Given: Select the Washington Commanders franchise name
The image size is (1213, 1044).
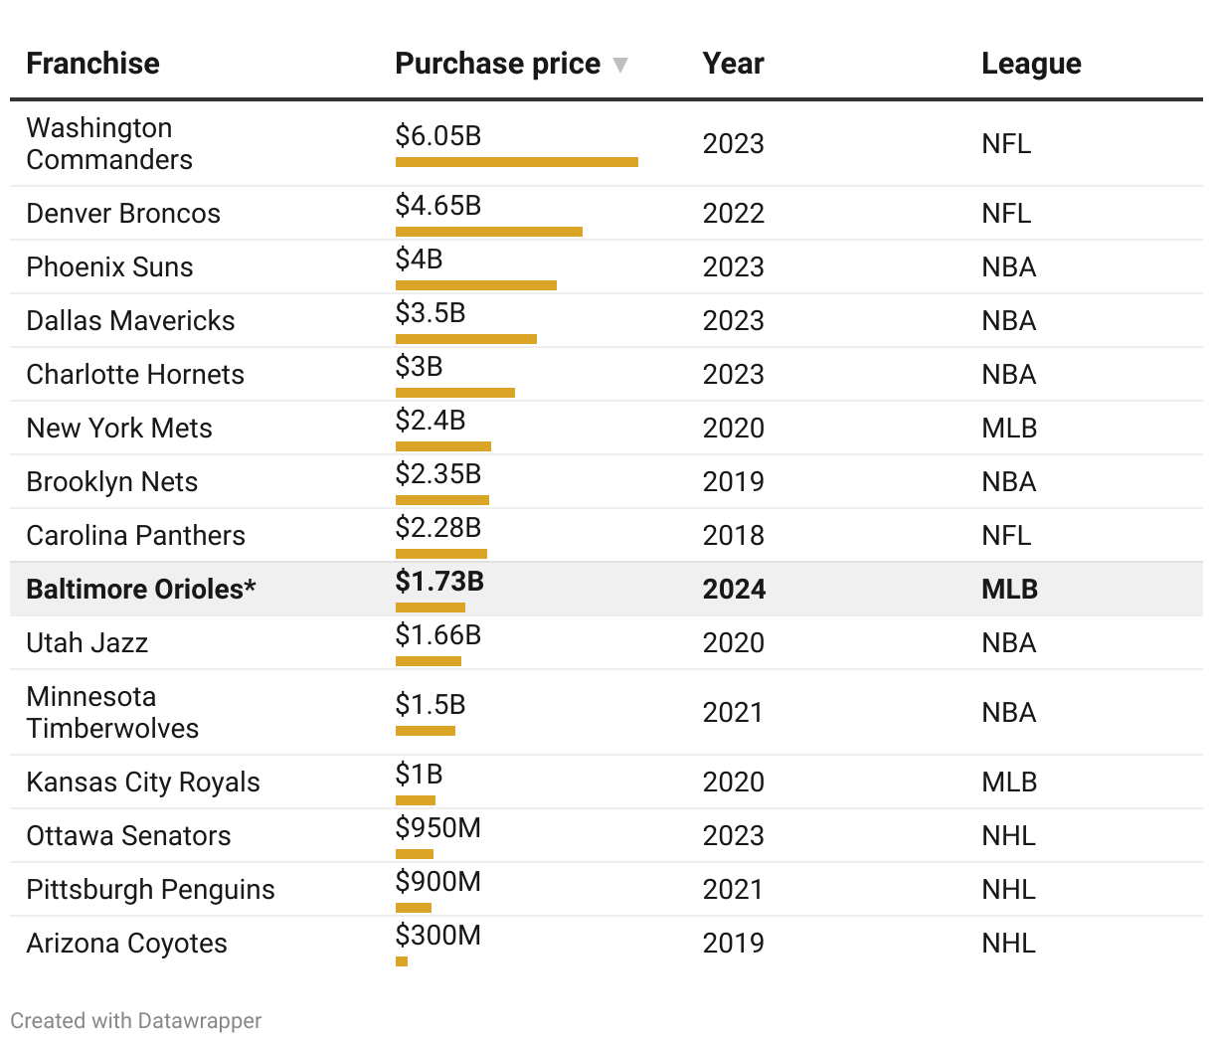Looking at the screenshot, I should pos(109,143).
